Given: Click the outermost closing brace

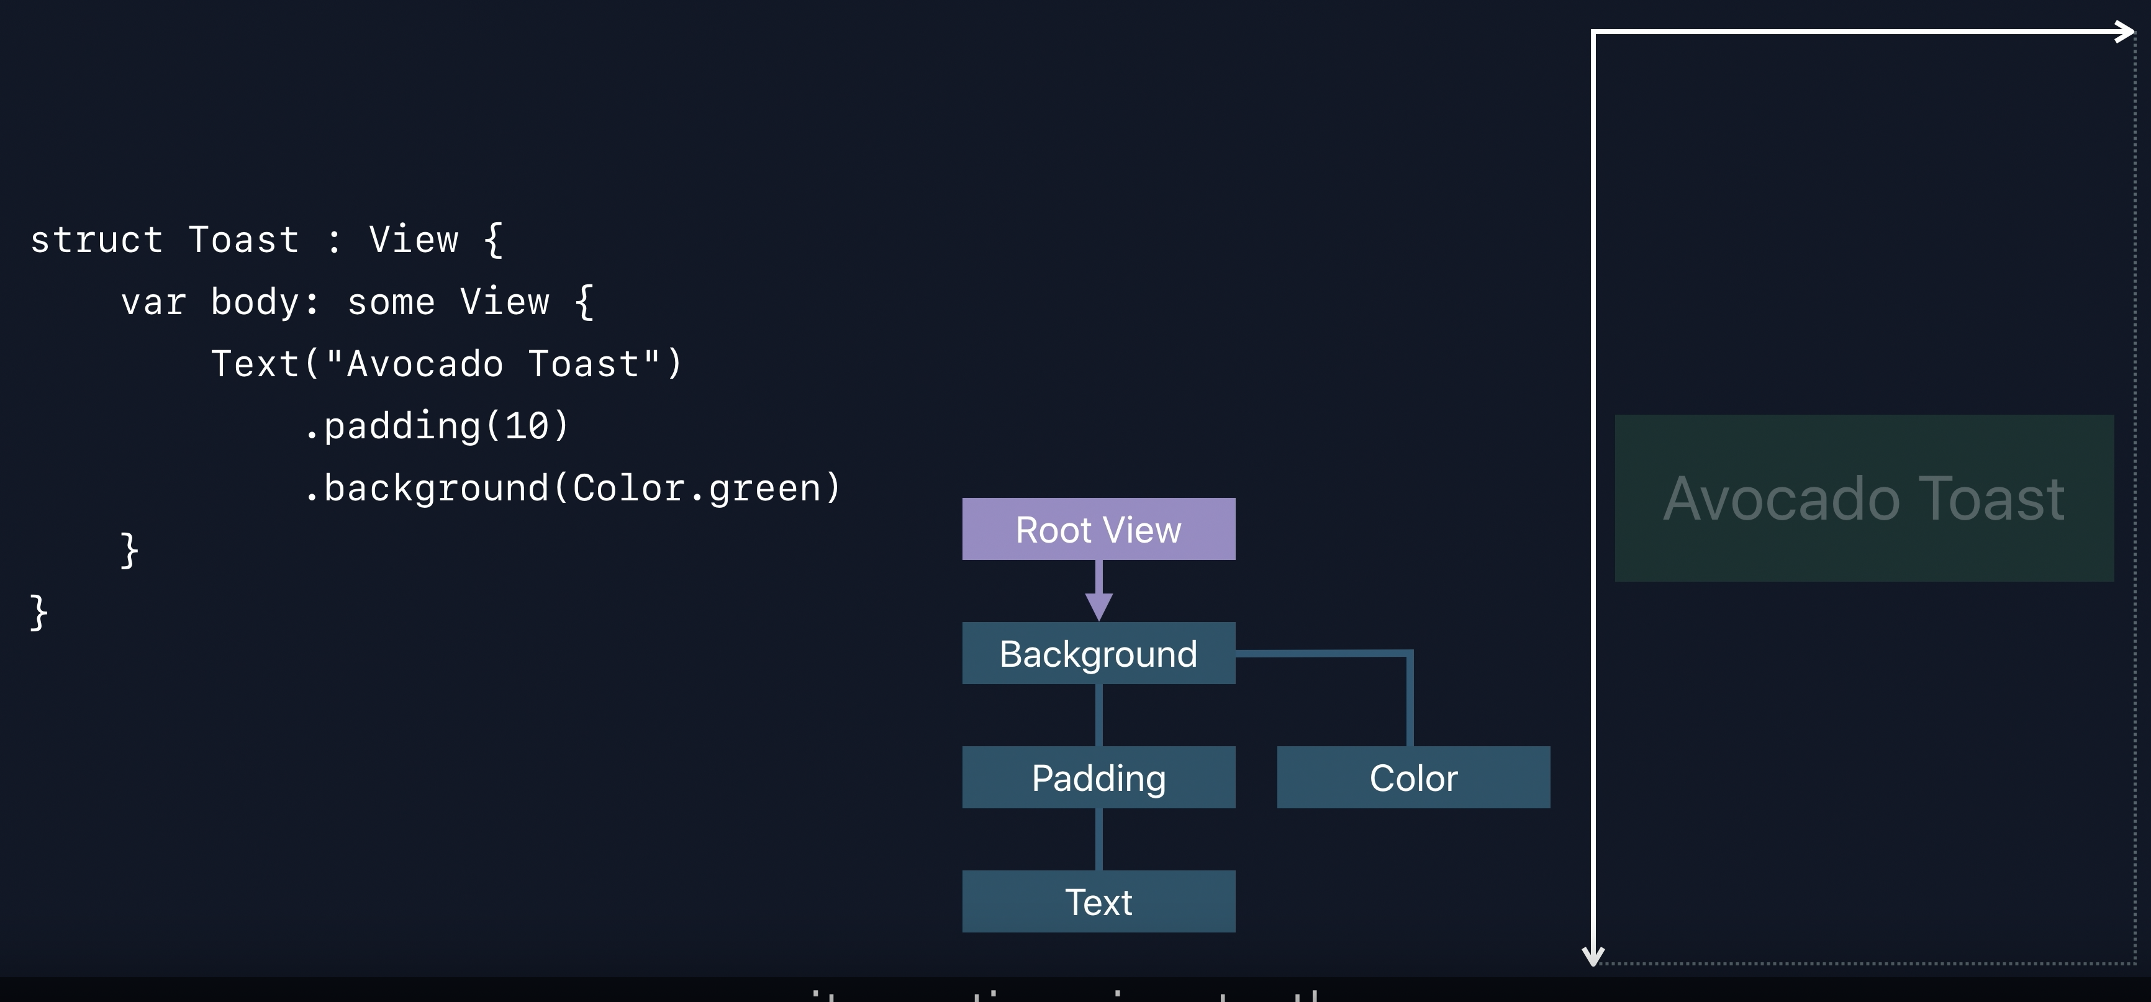Looking at the screenshot, I should (x=38, y=612).
